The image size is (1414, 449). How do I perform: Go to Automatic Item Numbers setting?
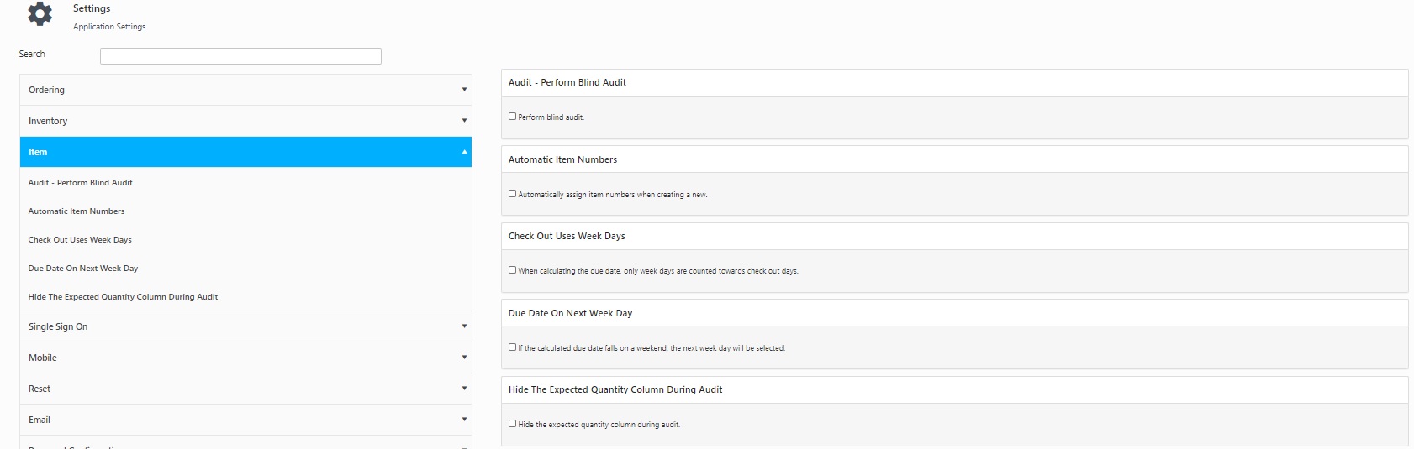click(x=77, y=211)
